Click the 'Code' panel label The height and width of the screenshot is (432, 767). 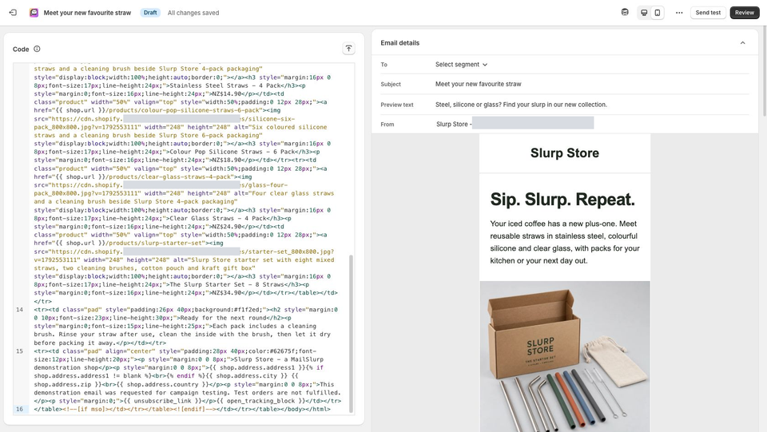tap(21, 50)
